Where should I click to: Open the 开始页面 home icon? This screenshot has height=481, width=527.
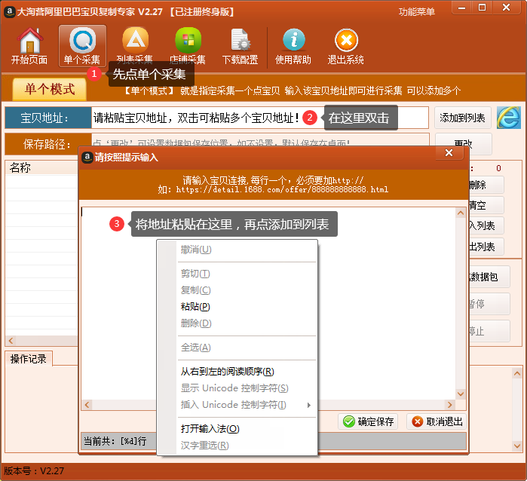click(x=29, y=46)
